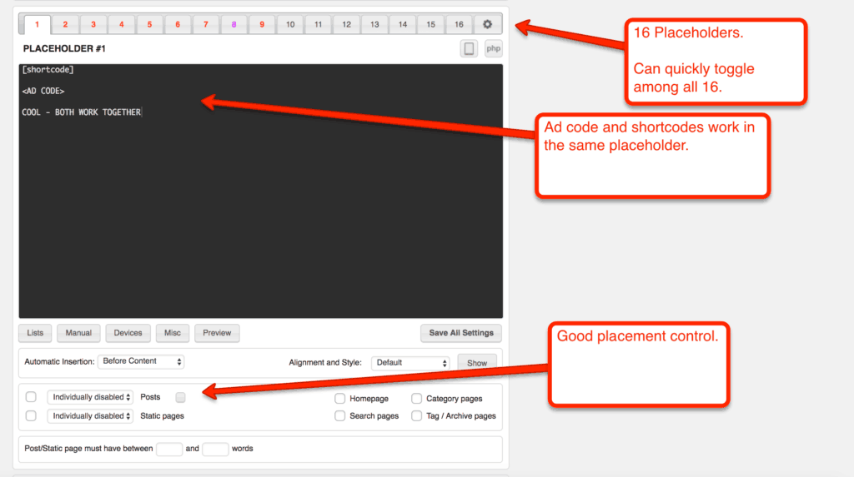This screenshot has width=854, height=477.
Task: Open the Misc options
Action: click(173, 333)
